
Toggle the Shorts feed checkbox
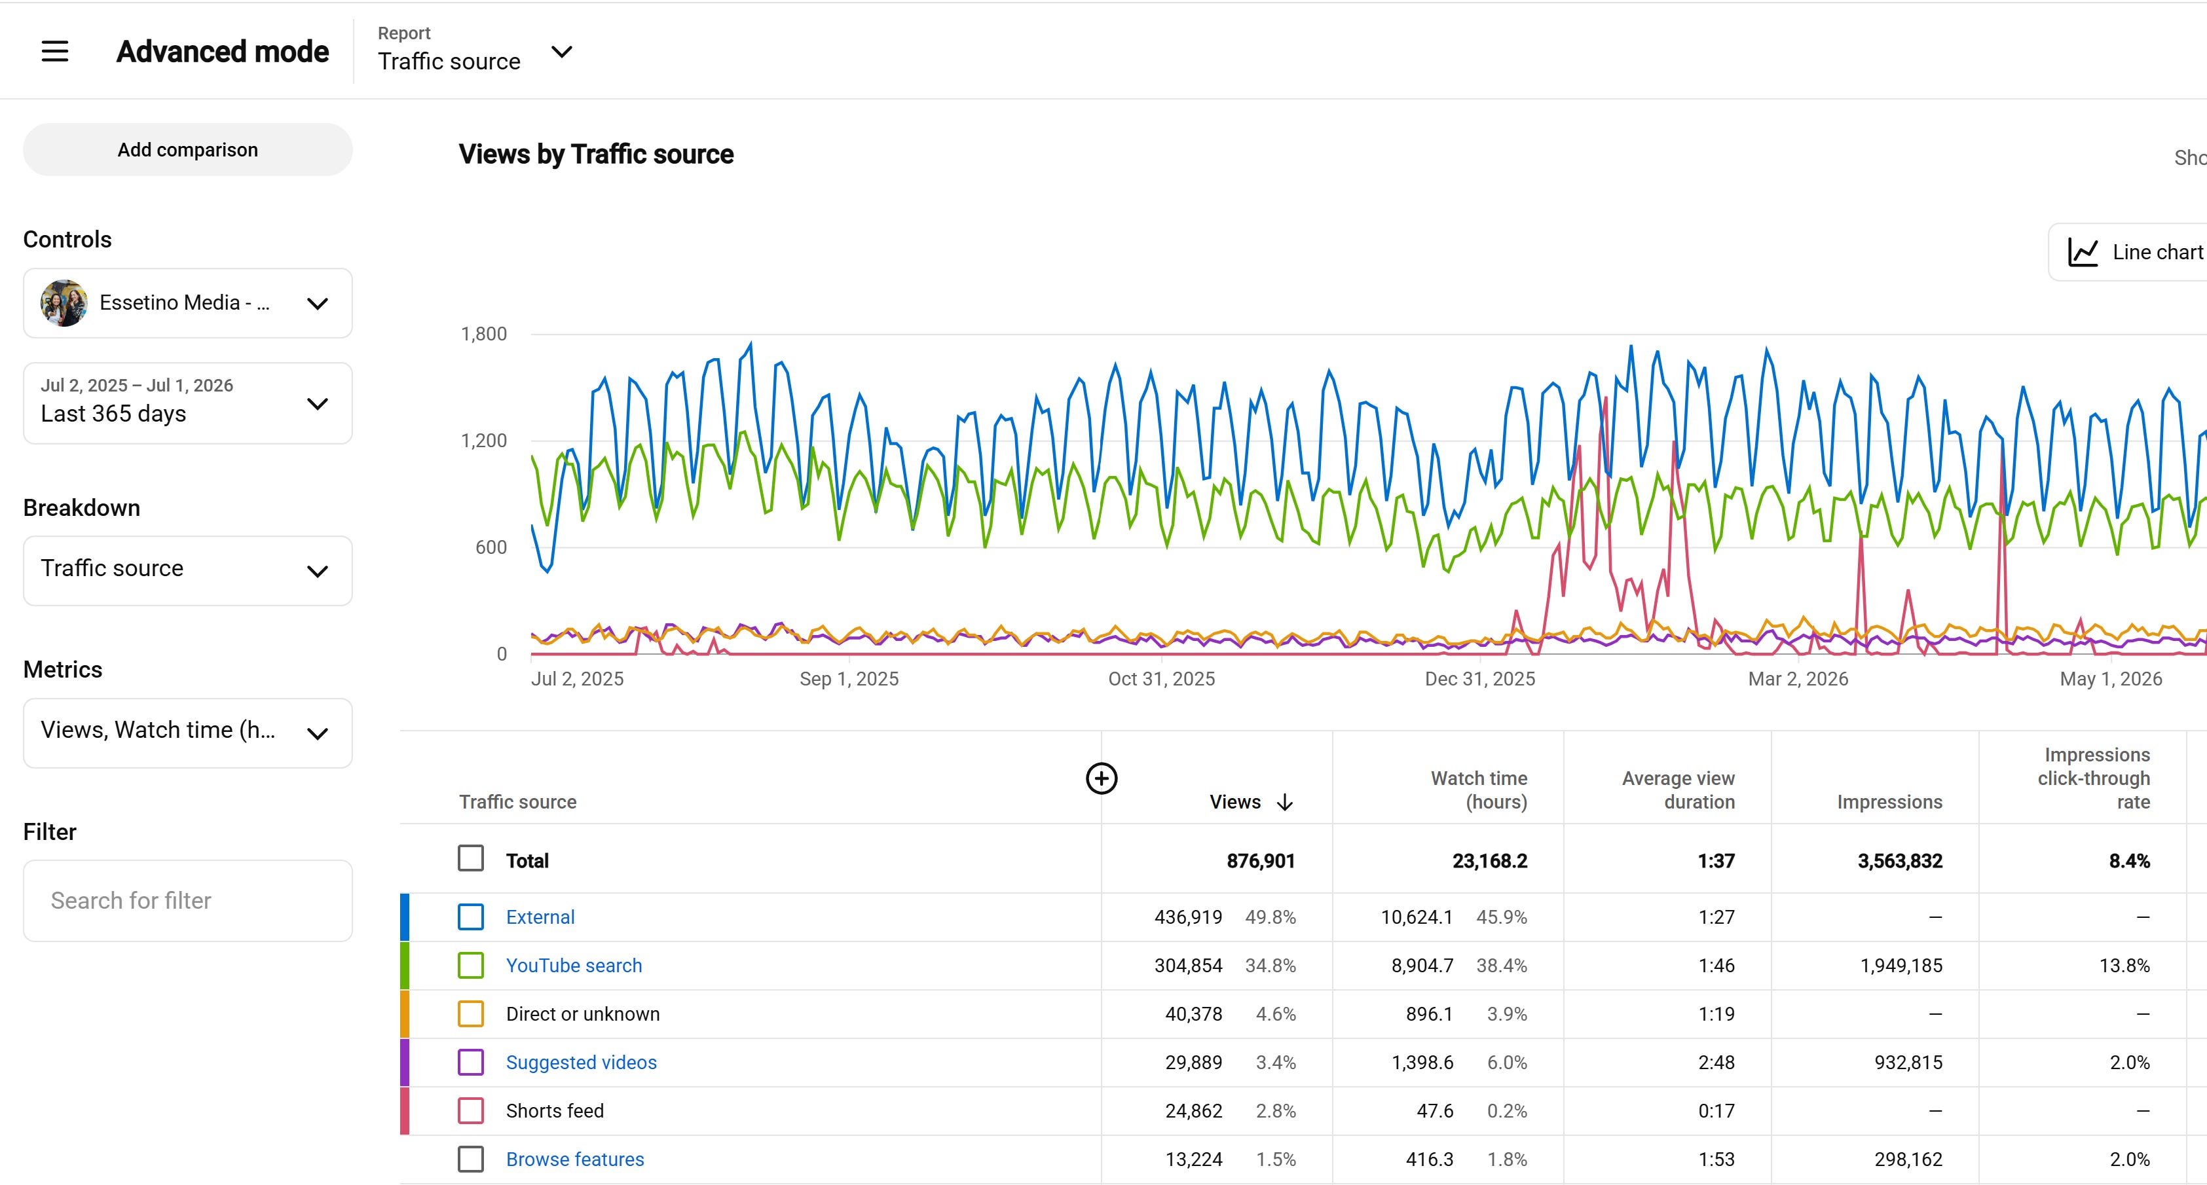pyautogui.click(x=470, y=1110)
